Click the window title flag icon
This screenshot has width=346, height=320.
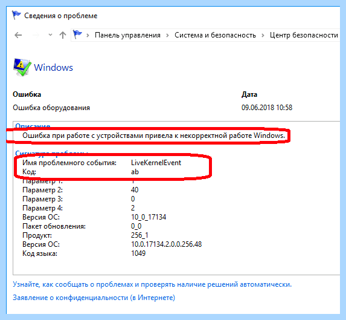click(16, 15)
